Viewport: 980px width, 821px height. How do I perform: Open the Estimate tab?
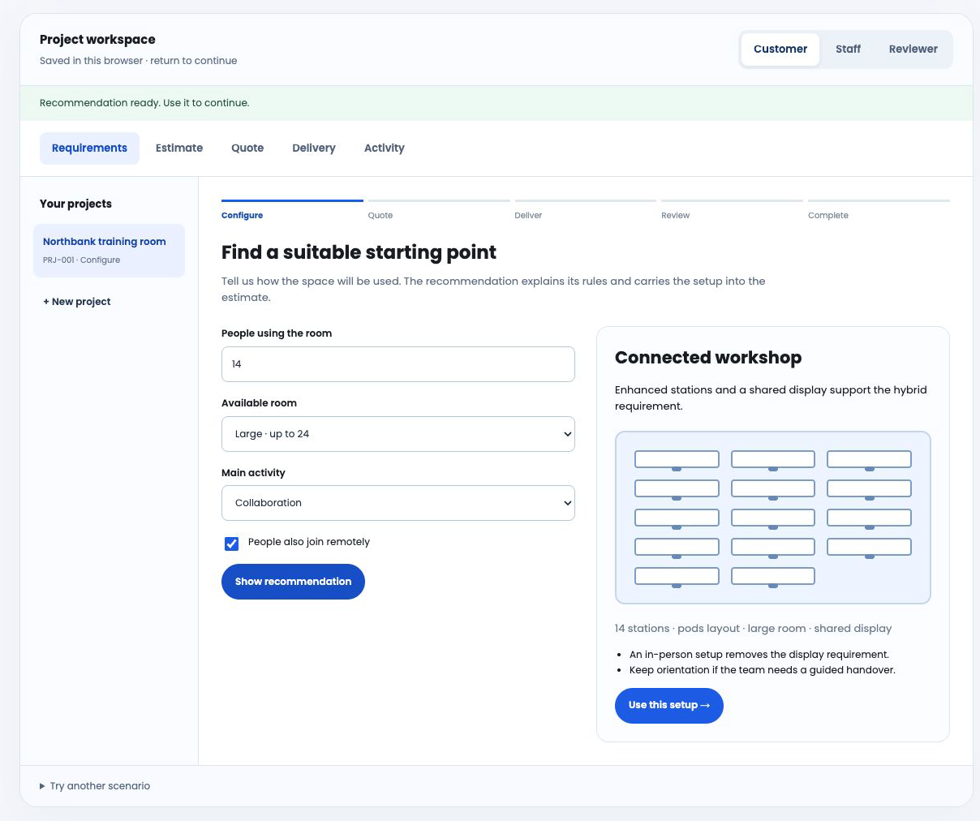click(x=179, y=148)
